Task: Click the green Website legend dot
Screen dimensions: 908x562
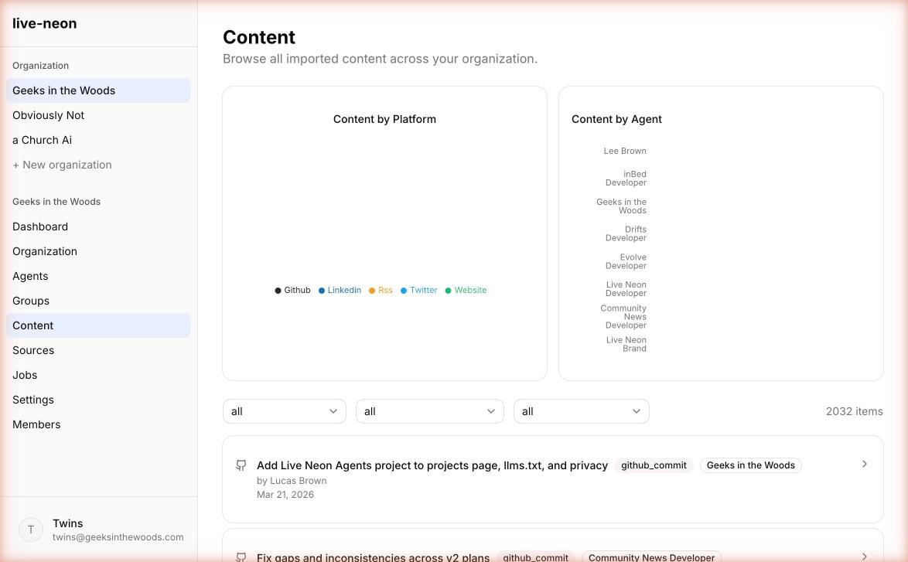Action: (449, 291)
